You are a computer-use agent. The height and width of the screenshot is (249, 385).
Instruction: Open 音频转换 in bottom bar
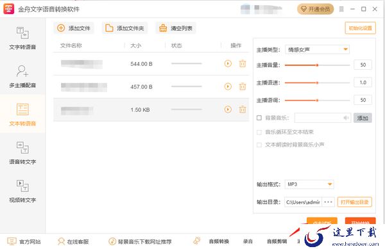pyautogui.click(x=219, y=241)
